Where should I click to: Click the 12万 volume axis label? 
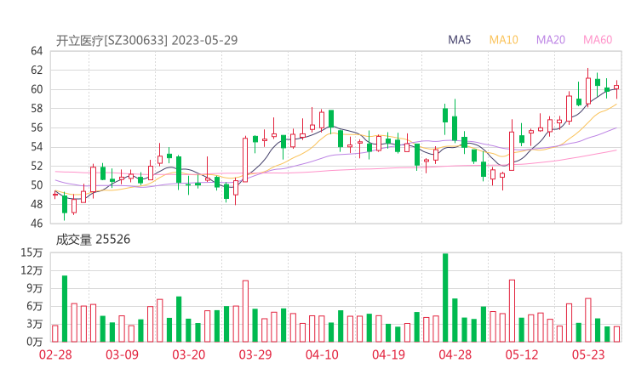point(31,270)
